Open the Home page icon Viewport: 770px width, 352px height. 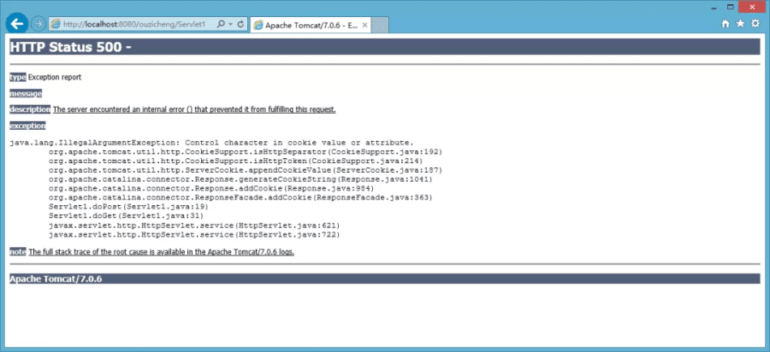(x=725, y=24)
